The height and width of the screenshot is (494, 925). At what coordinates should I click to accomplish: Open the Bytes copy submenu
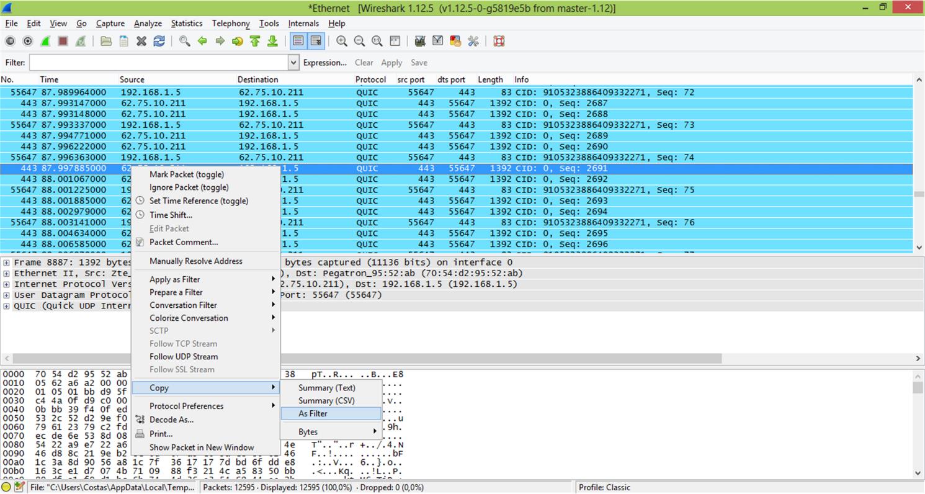(331, 432)
